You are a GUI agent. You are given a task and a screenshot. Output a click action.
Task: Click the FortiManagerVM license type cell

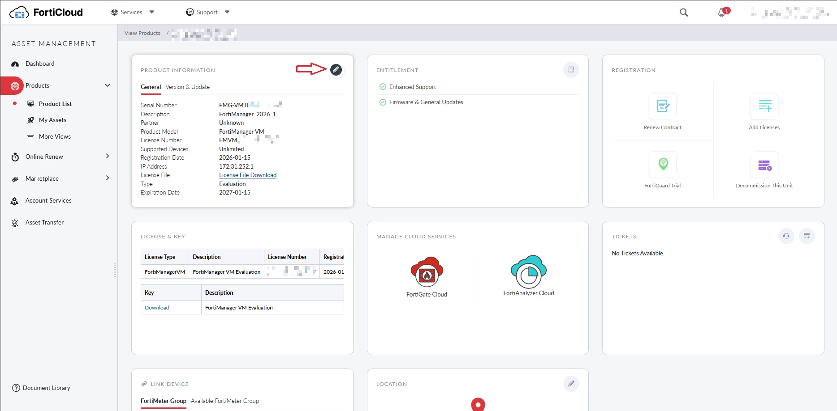point(165,272)
